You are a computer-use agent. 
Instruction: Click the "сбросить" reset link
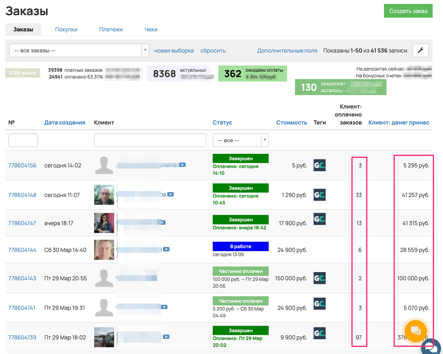pyautogui.click(x=213, y=51)
